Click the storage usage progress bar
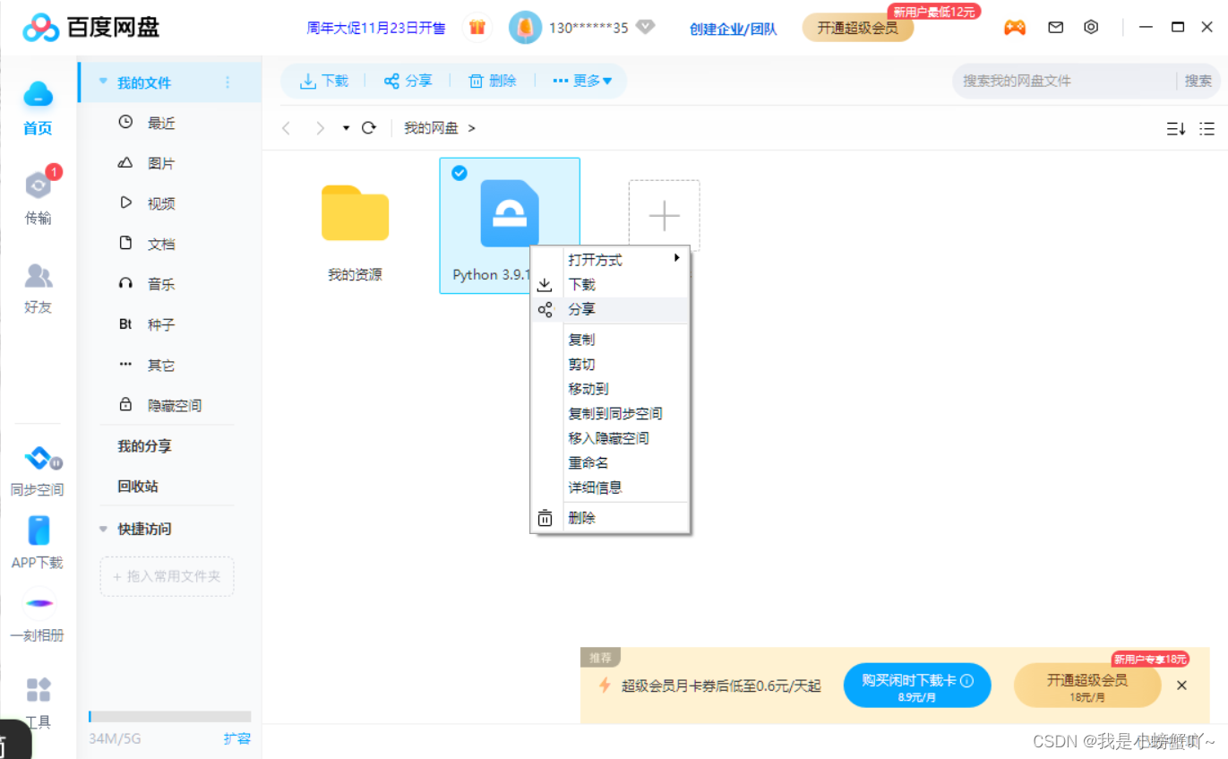This screenshot has height=759, width=1228. [x=170, y=717]
